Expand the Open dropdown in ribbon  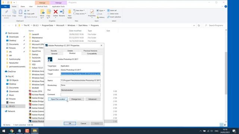(100, 10)
